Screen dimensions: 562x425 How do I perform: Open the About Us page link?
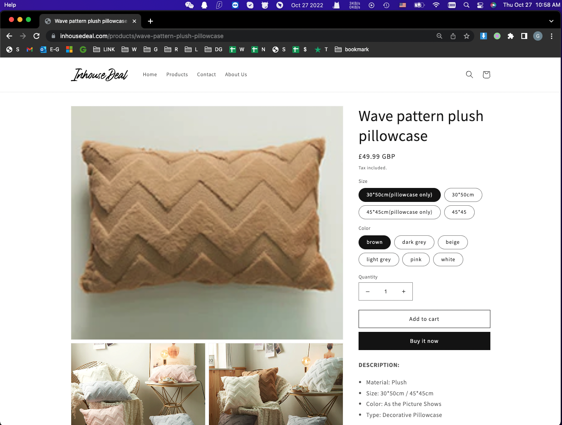pos(236,75)
